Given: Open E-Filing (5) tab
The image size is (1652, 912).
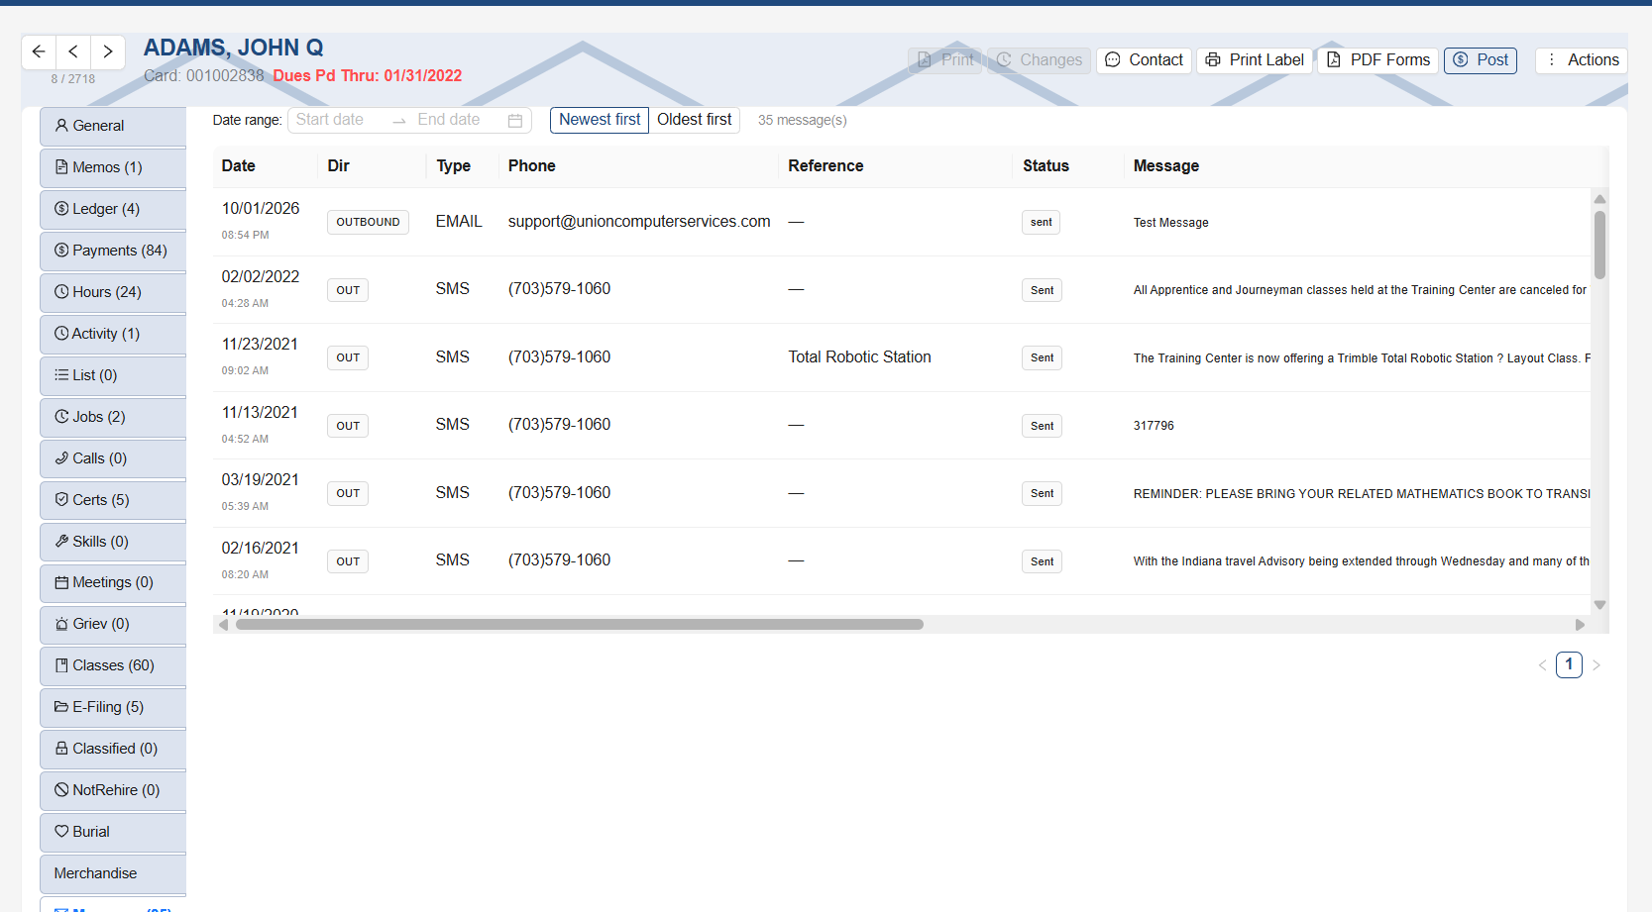Looking at the screenshot, I should tap(113, 707).
